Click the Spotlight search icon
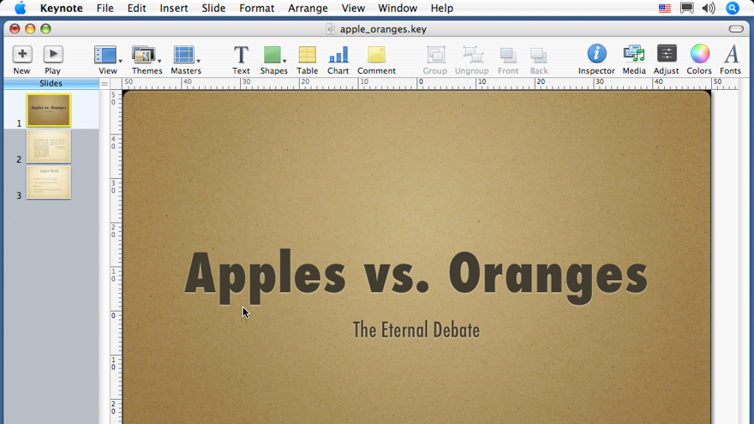Screen dimensions: 754x424 click(733, 9)
